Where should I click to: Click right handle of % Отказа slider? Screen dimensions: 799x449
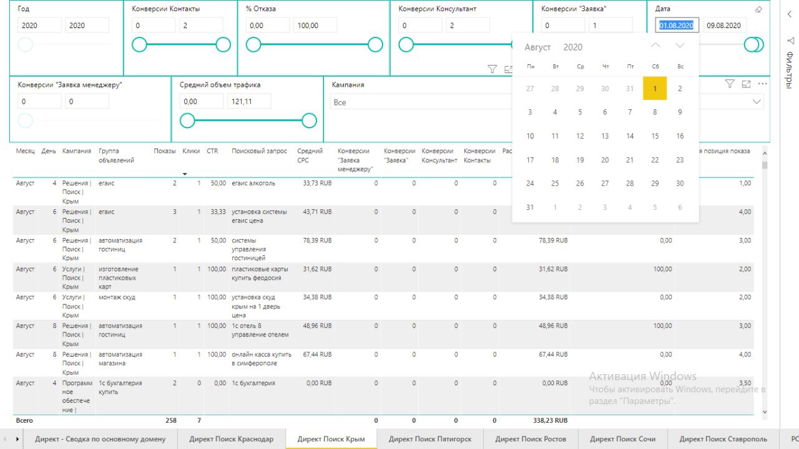point(375,44)
